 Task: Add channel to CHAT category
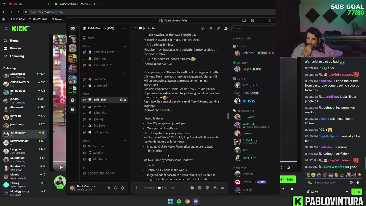point(125,94)
